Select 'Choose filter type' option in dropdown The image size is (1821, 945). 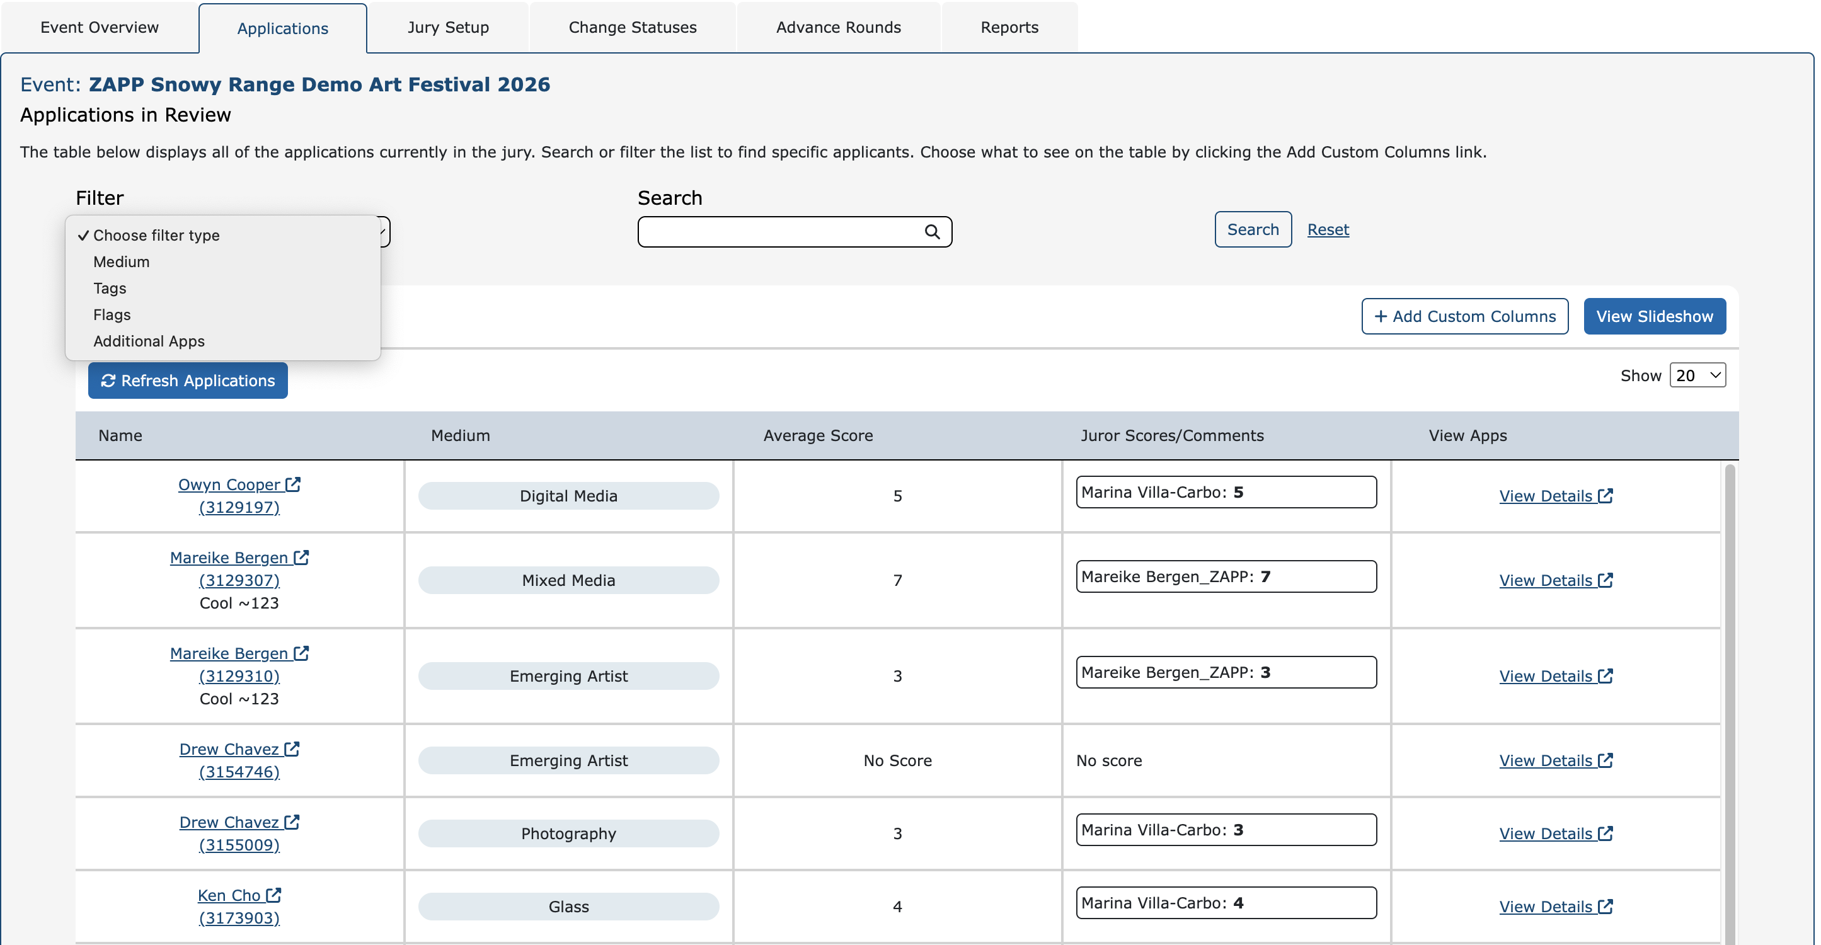tap(222, 236)
